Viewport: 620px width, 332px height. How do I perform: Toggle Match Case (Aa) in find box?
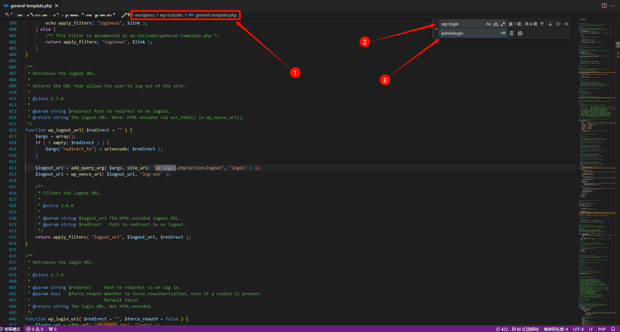(x=488, y=24)
